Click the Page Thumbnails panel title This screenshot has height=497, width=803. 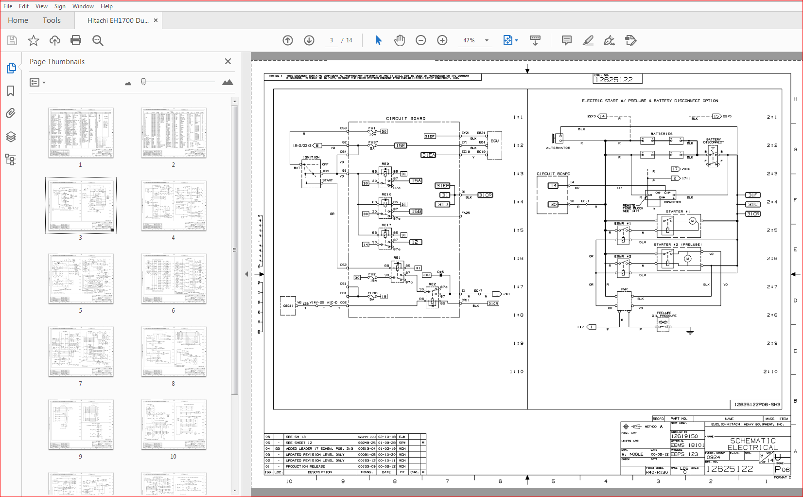click(x=57, y=62)
